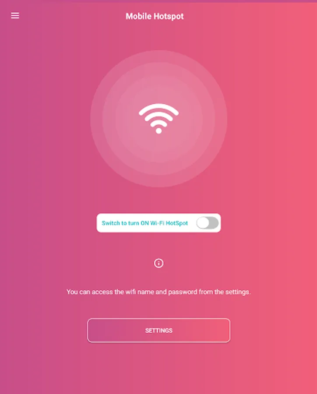Open the SETTINGS button

pyautogui.click(x=158, y=330)
